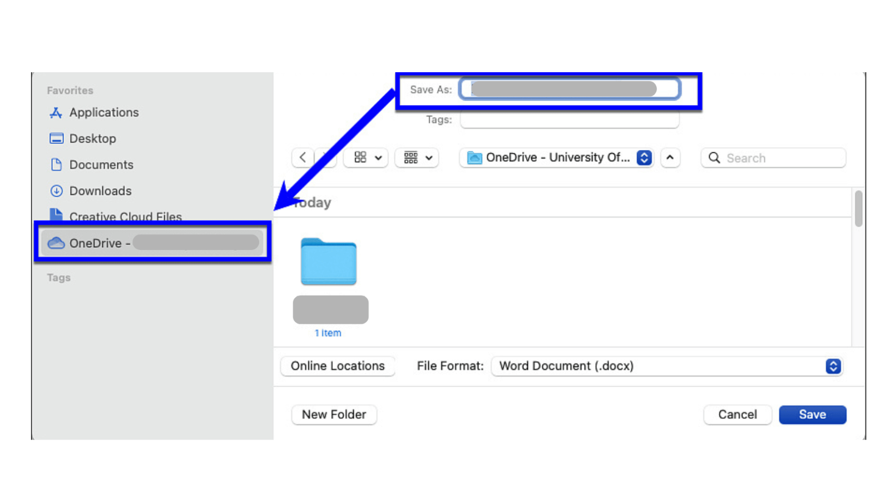This screenshot has width=890, height=500.
Task: Create a New Folder
Action: click(x=334, y=414)
